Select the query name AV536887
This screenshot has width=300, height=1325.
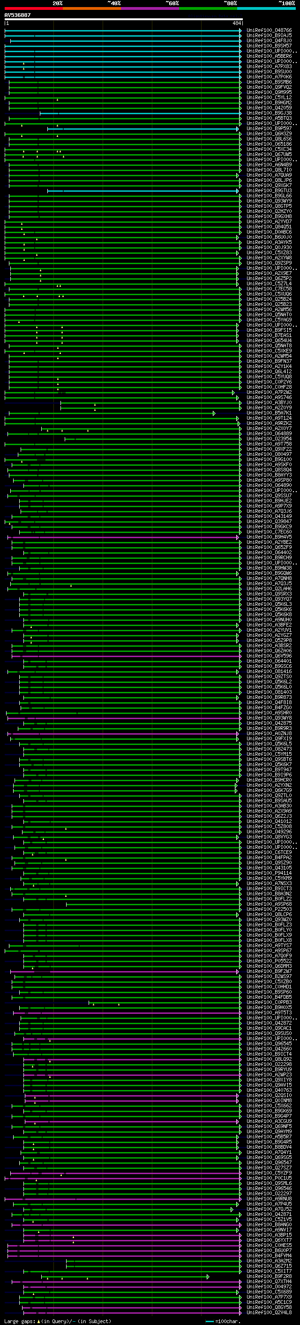pyautogui.click(x=17, y=15)
